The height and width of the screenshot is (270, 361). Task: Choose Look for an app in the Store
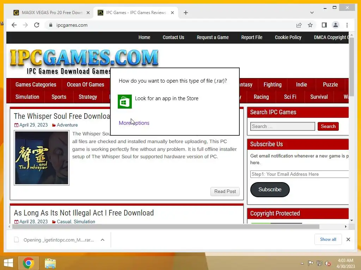[166, 98]
